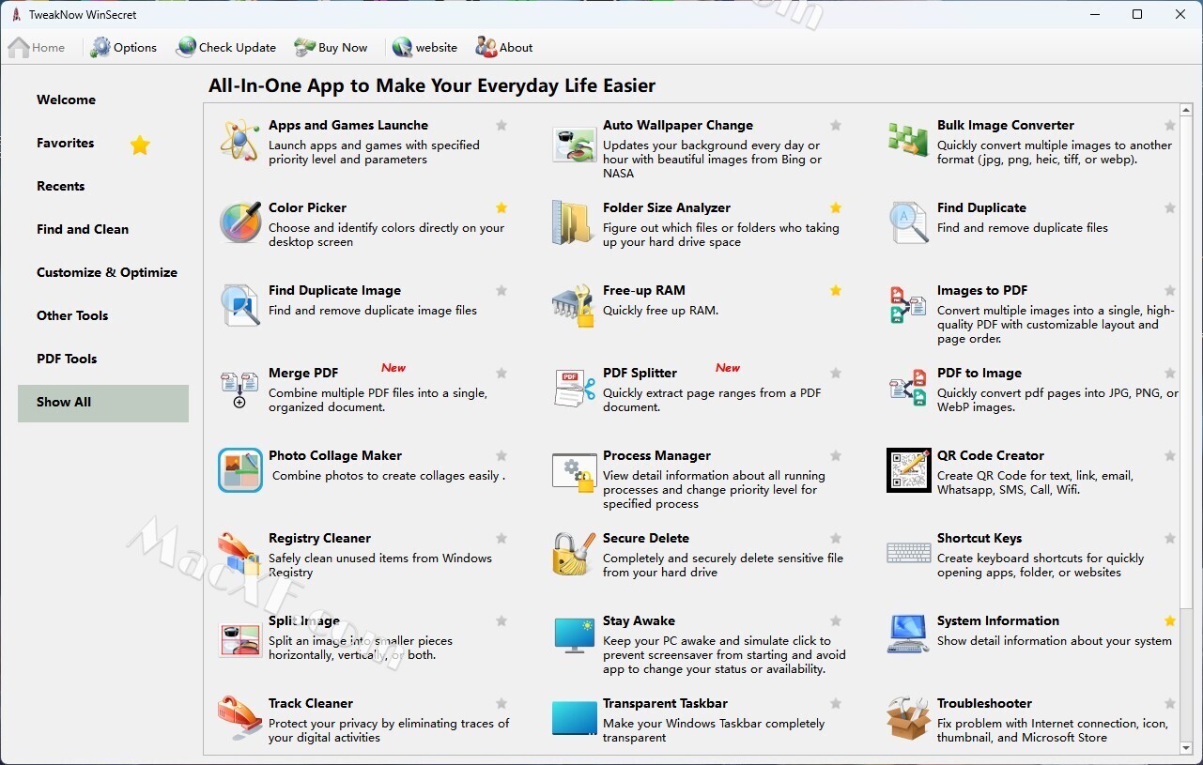Go to the Welcome section
Screen dimensions: 1203x765
pos(103,99)
